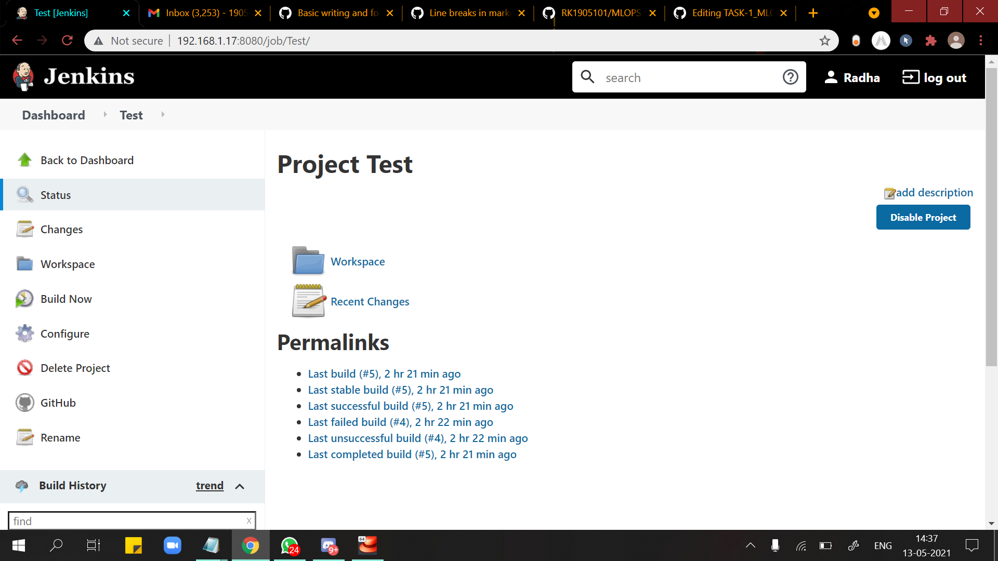
Task: Click the Delete Project icon
Action: point(24,368)
